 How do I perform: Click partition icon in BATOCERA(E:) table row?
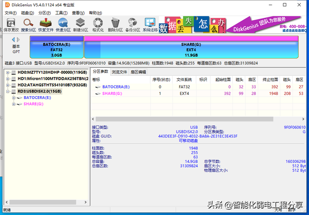point(98,87)
